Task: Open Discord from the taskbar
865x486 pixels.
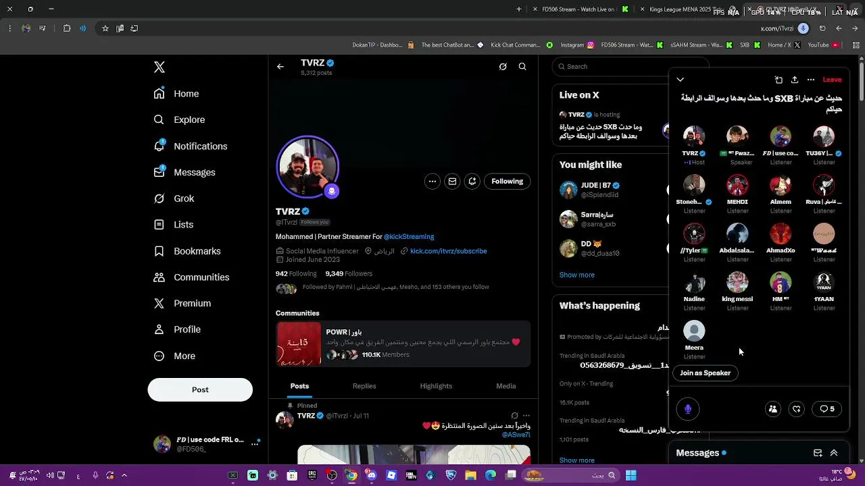Action: 372,475
